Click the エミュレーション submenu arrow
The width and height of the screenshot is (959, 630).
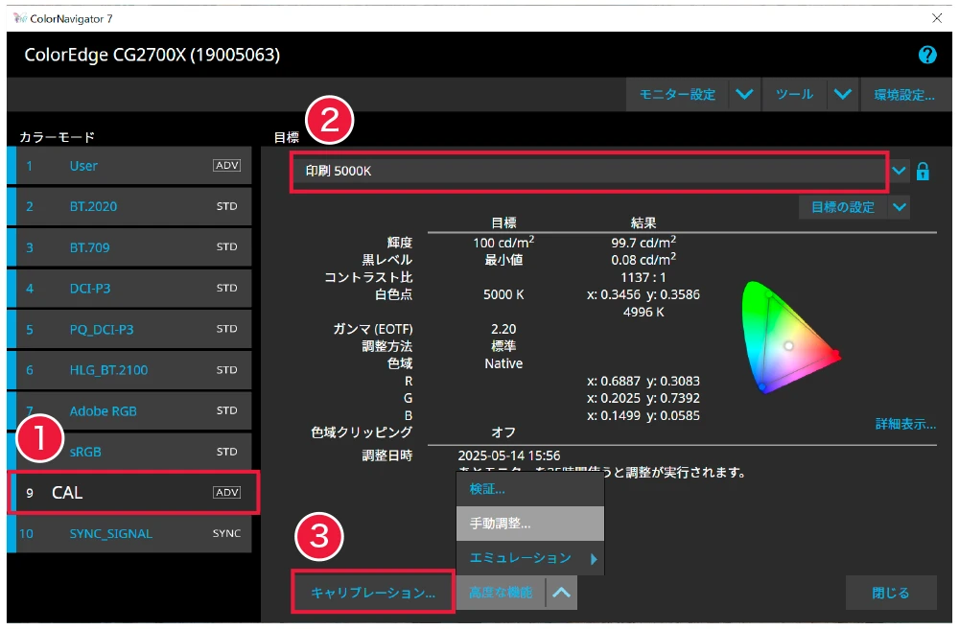click(594, 558)
